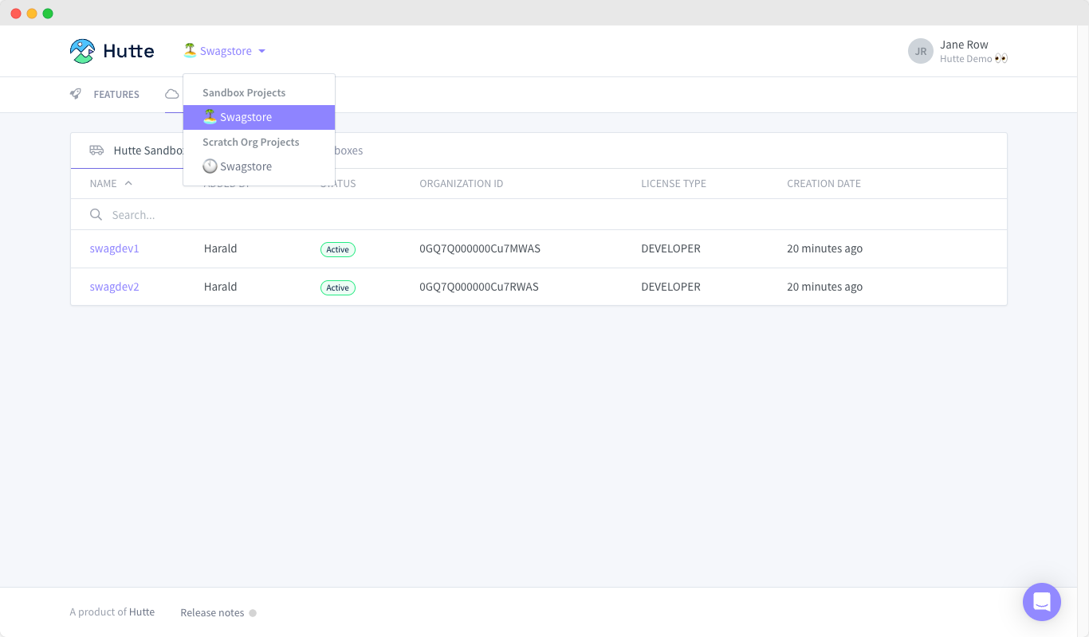The image size is (1089, 637).
Task: Click the Hutte mountain logo
Action: [82, 51]
